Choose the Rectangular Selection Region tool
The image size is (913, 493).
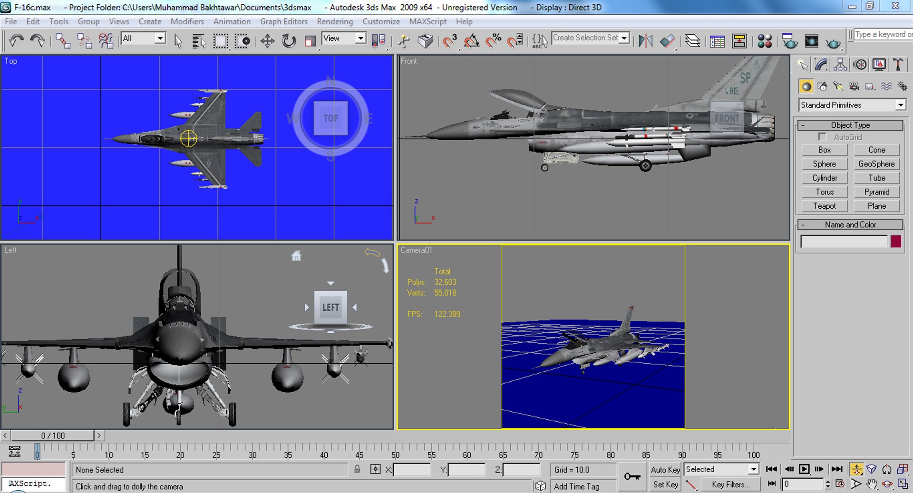coord(220,41)
